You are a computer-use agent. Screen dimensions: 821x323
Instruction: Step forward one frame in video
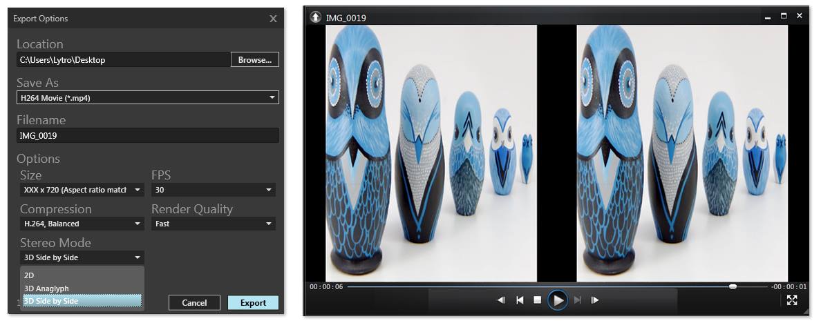(594, 300)
